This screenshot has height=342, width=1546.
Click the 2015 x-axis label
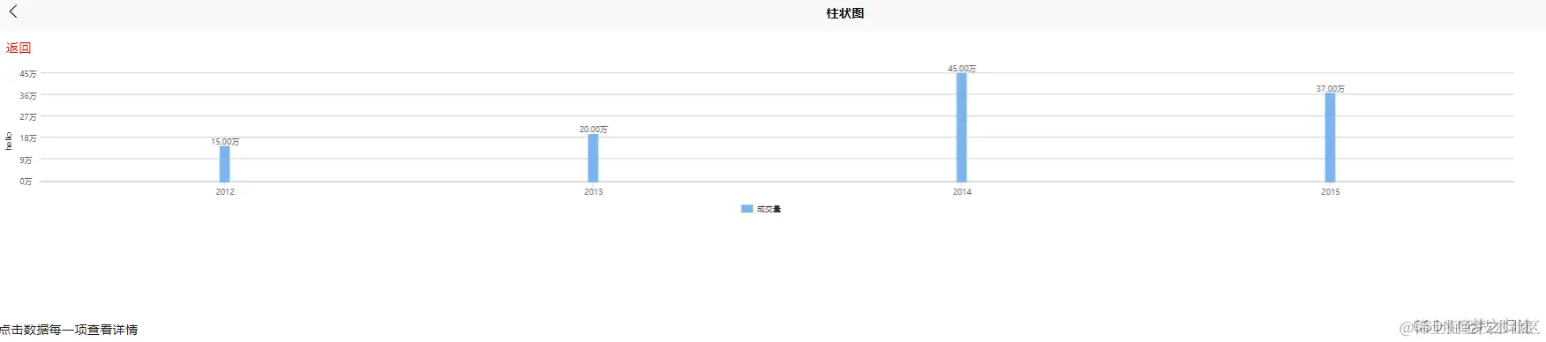1330,191
